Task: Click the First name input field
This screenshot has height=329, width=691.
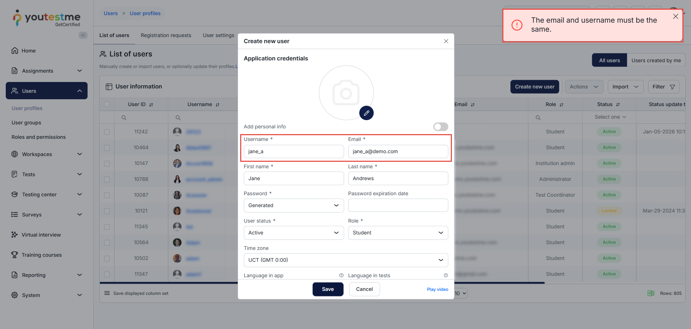Action: tap(294, 179)
